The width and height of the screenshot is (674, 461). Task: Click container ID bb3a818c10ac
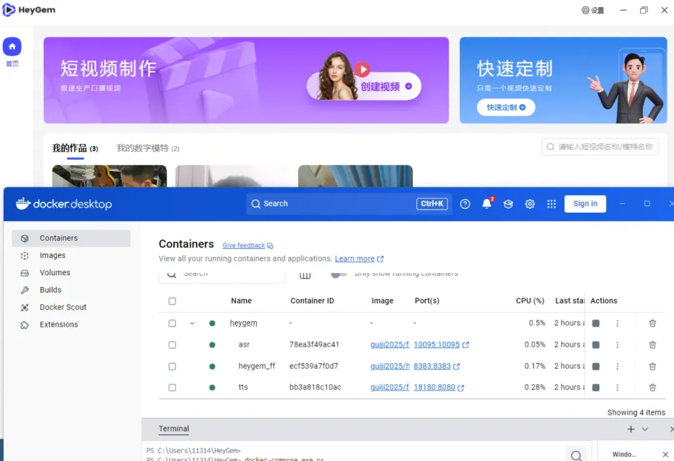coord(315,387)
